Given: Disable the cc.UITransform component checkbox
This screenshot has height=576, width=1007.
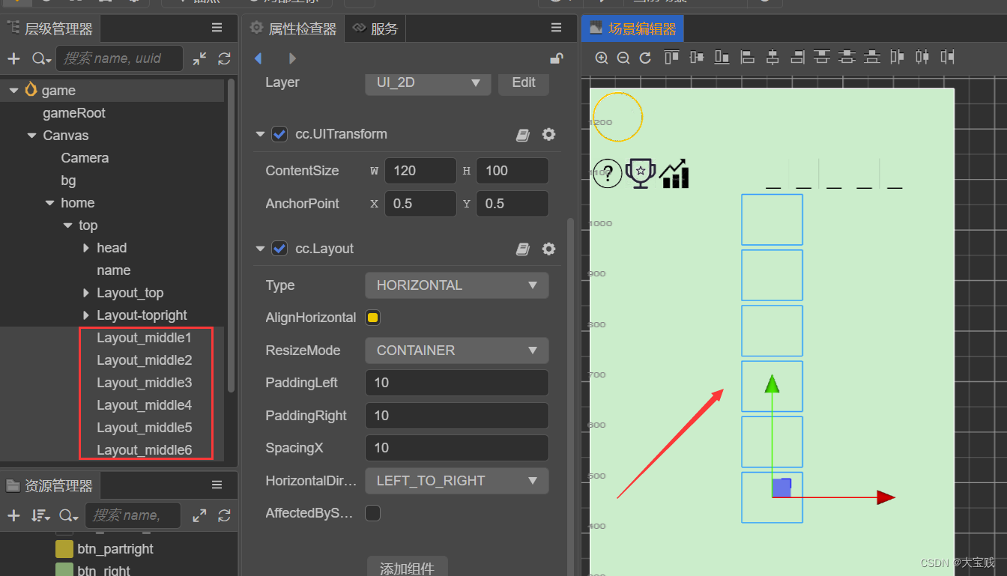Looking at the screenshot, I should 279,135.
